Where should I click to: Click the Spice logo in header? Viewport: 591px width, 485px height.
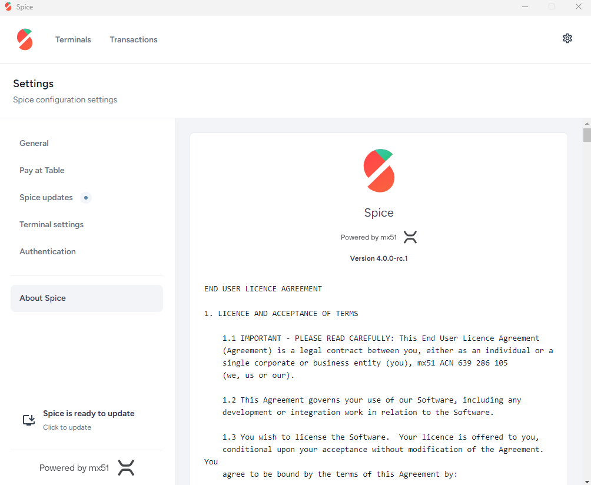25,39
